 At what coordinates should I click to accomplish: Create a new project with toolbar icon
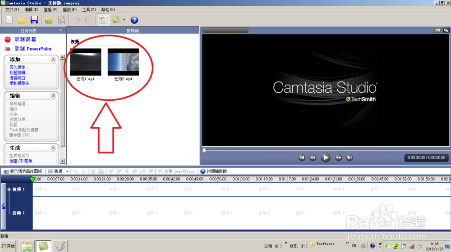coord(9,20)
